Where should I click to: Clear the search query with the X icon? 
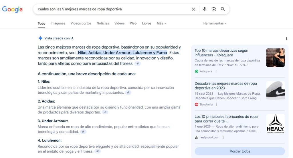point(193,9)
